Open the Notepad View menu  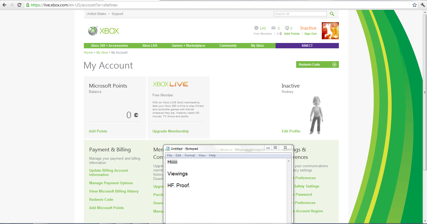(202, 155)
